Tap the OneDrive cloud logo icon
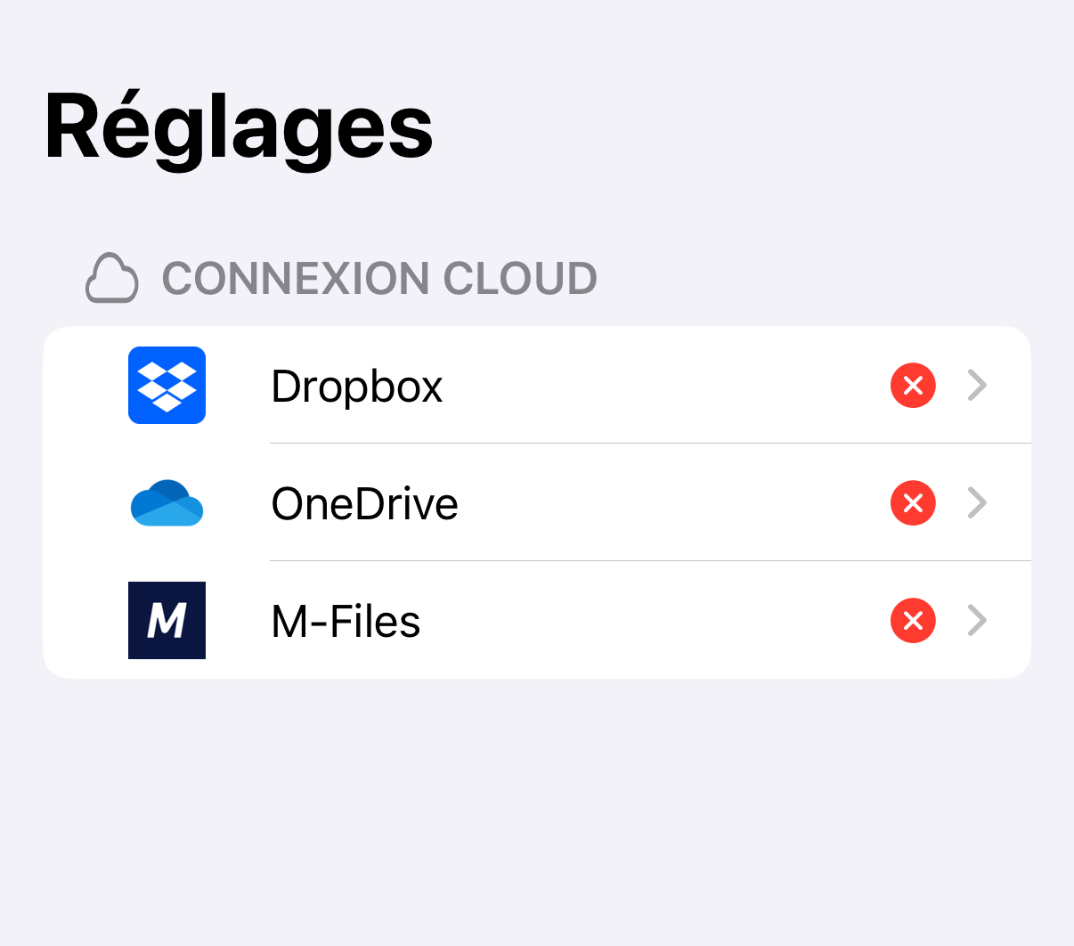Image resolution: width=1074 pixels, height=946 pixels. [167, 503]
